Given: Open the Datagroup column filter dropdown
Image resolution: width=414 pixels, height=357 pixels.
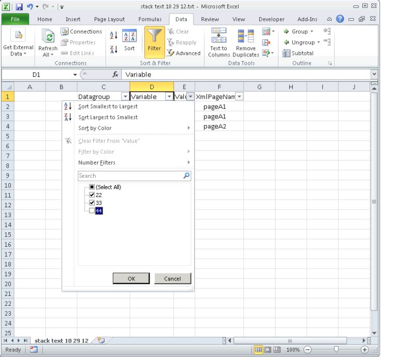Looking at the screenshot, I should pyautogui.click(x=125, y=96).
